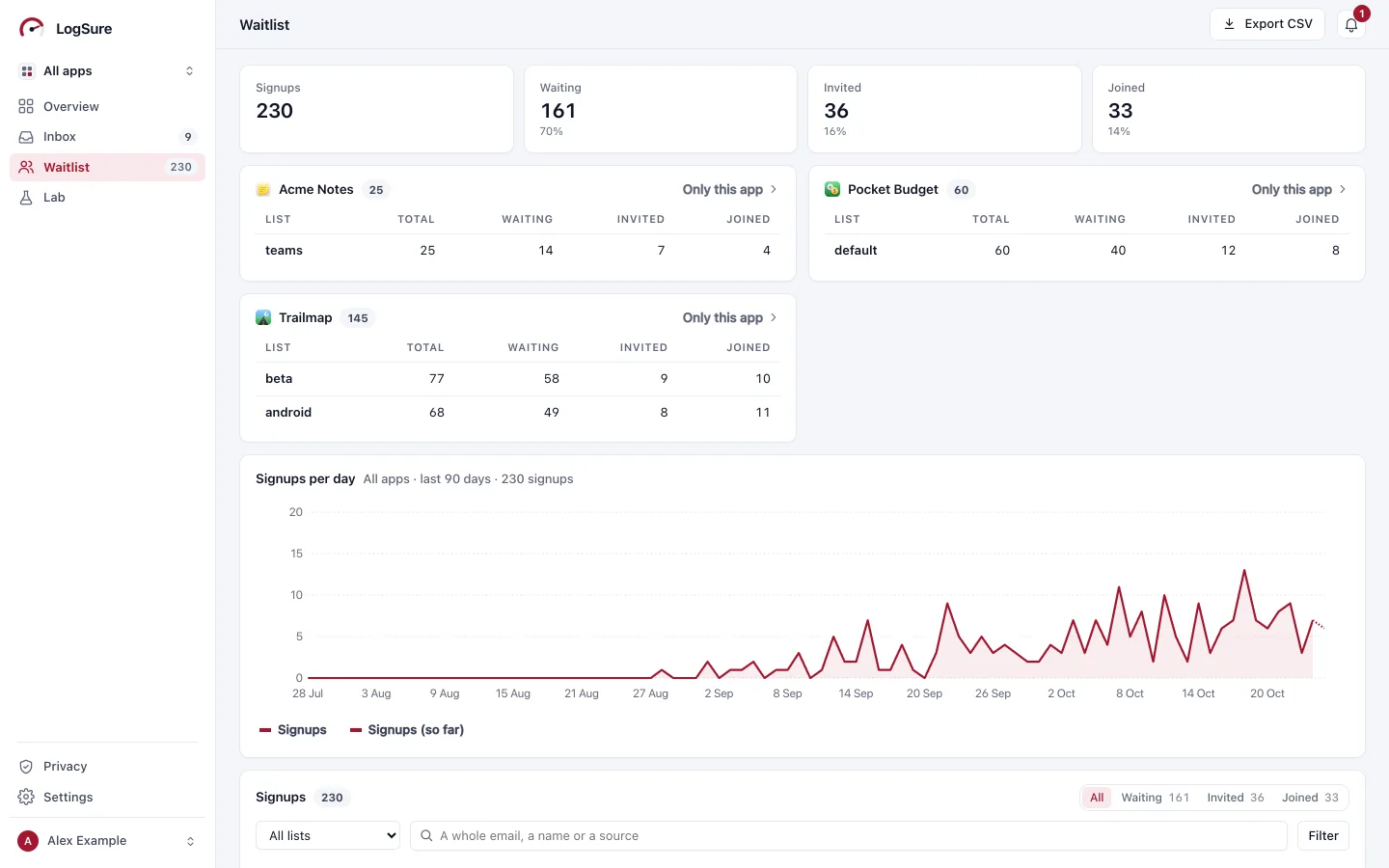This screenshot has width=1389, height=868.
Task: Click the 'teams' list row in Acme Notes
Action: (x=518, y=251)
